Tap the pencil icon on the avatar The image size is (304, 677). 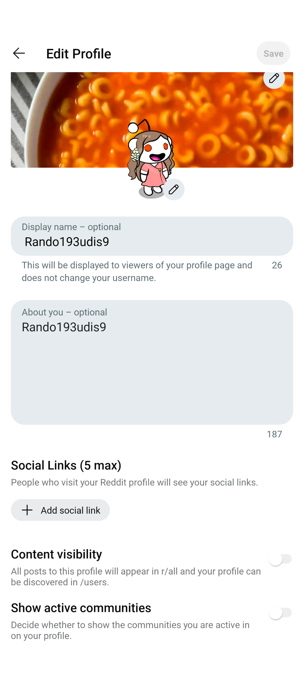pyautogui.click(x=174, y=189)
